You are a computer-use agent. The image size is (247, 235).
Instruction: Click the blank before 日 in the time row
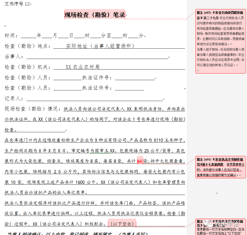click(x=63, y=36)
